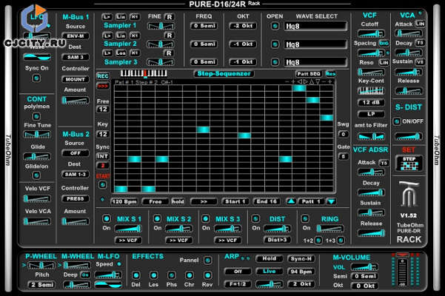
Task: Select the Sampler 3 label
Action: click(x=121, y=62)
